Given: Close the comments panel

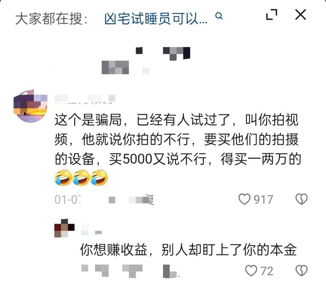Looking at the screenshot, I should click(301, 15).
